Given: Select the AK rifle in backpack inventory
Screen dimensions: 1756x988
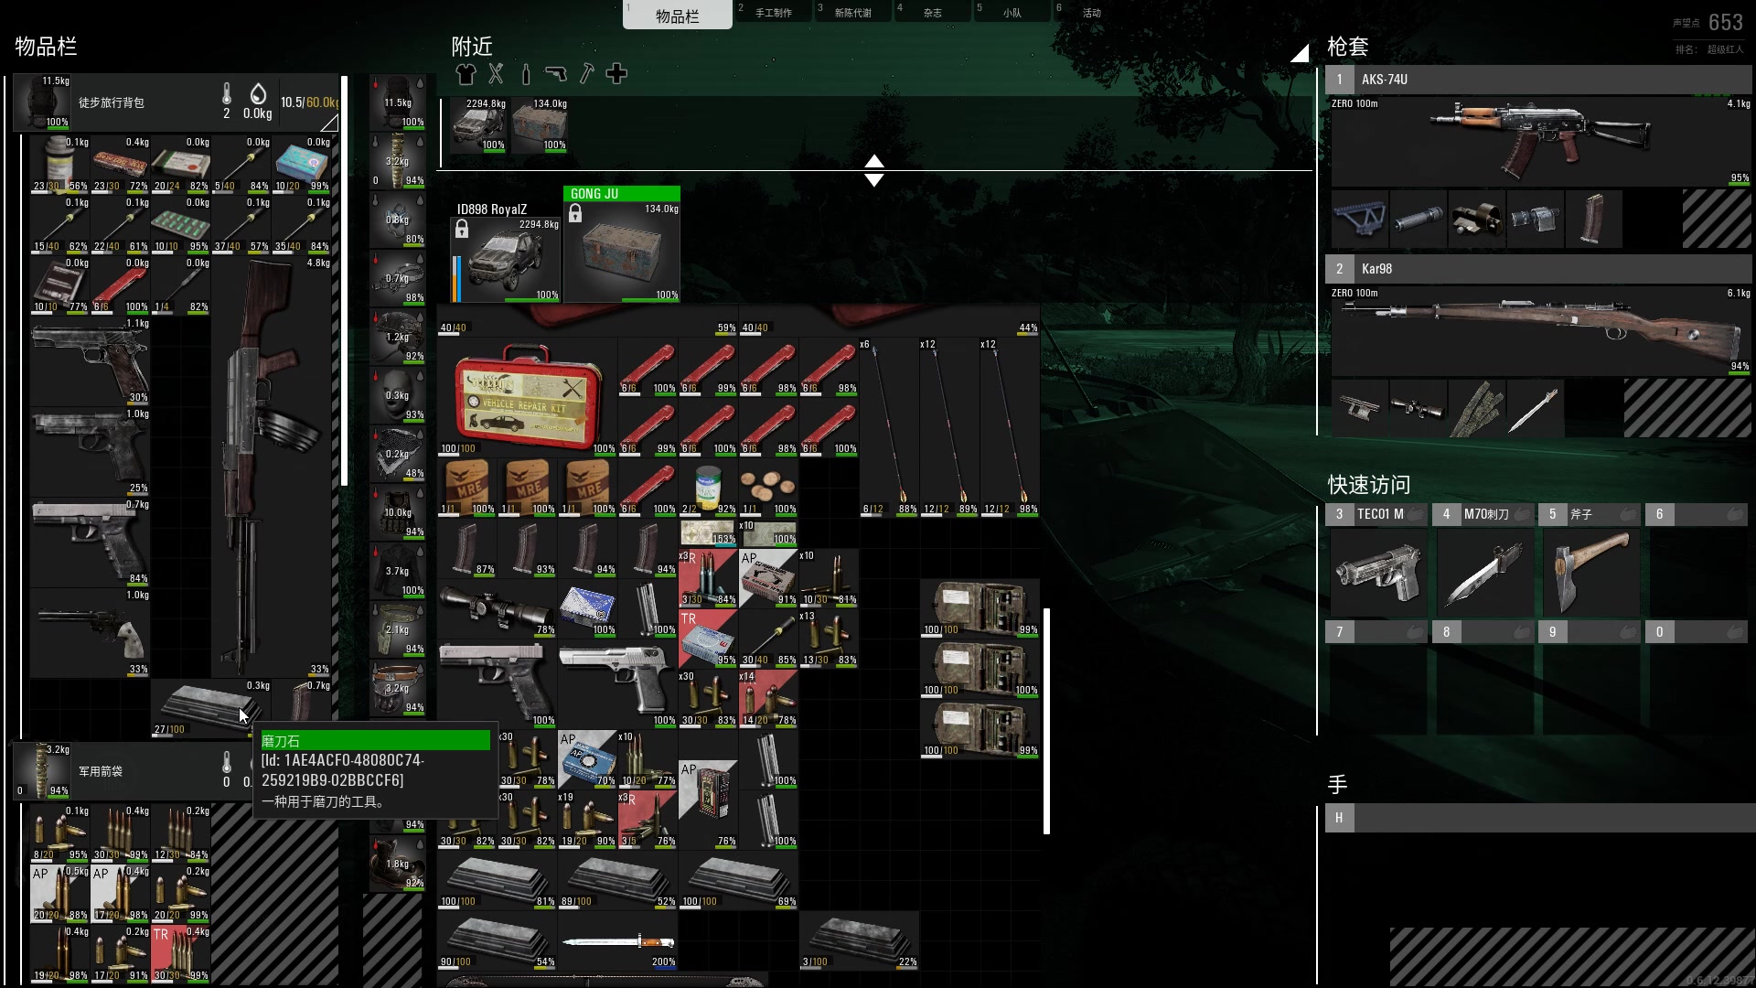Looking at the screenshot, I should 272,467.
